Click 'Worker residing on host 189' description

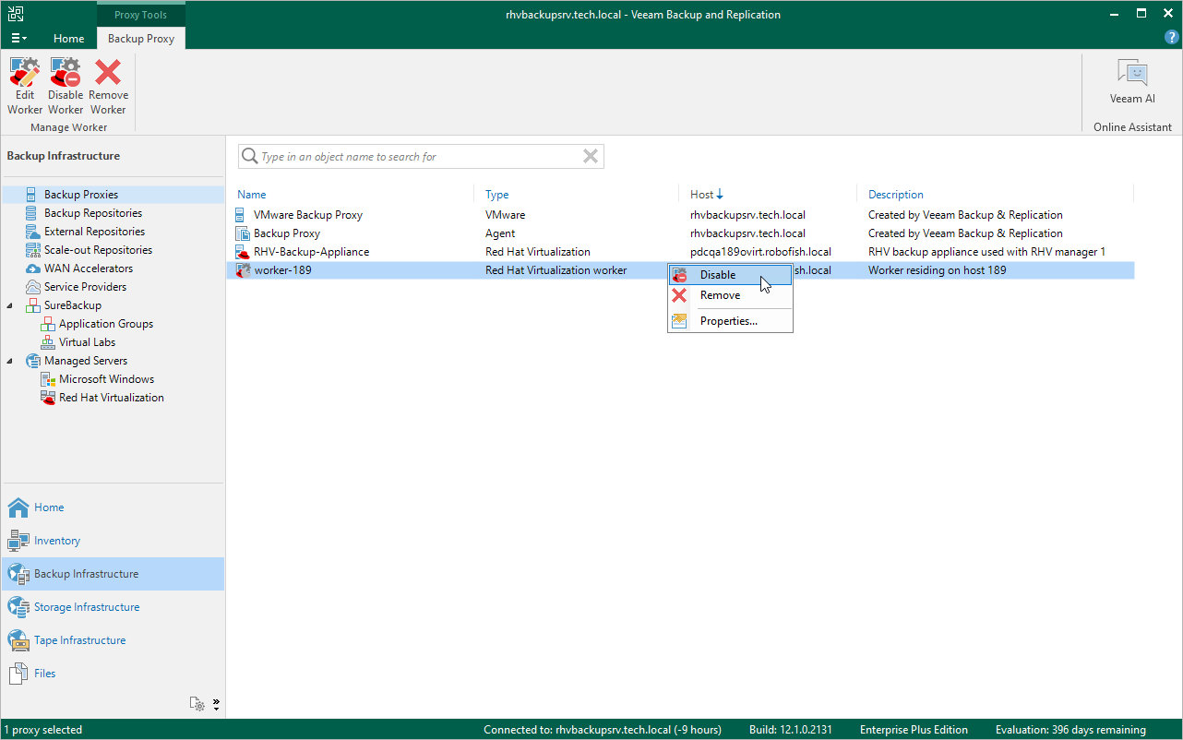click(937, 270)
